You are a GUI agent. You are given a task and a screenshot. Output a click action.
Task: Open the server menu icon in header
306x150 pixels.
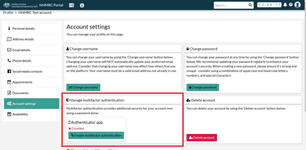71,5
